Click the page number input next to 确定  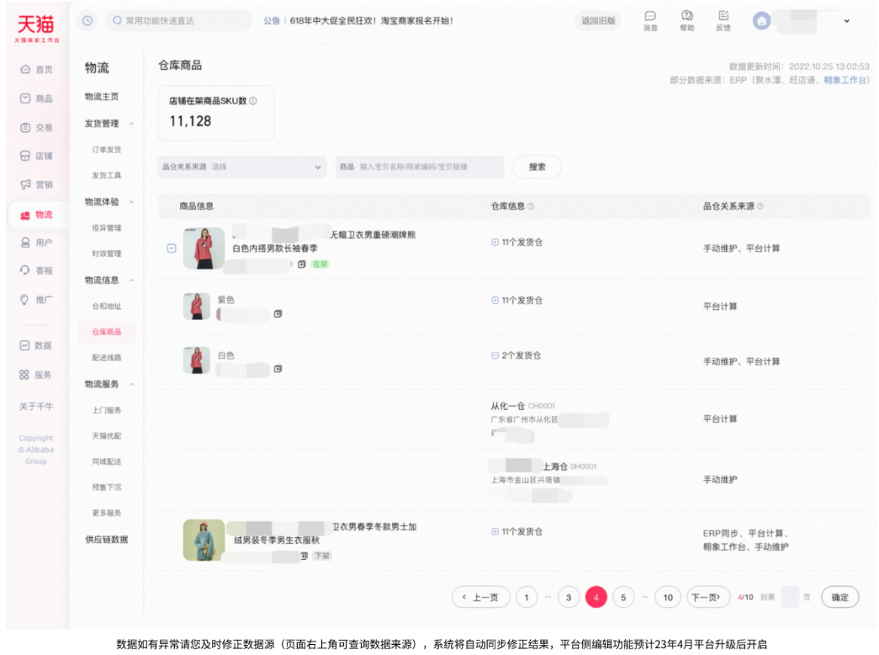pyautogui.click(x=789, y=596)
